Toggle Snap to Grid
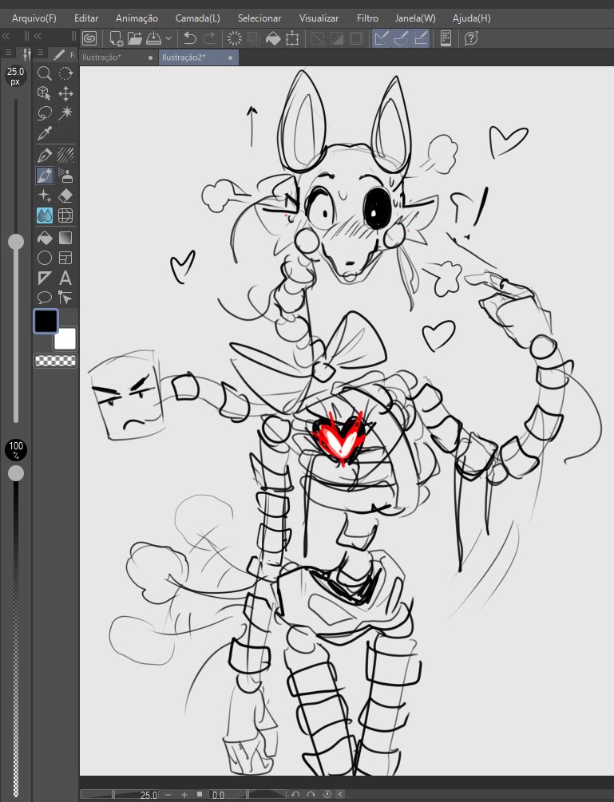614x802 pixels. [x=421, y=38]
